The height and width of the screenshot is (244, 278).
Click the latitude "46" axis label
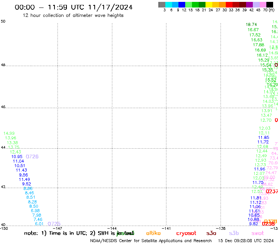[3, 107]
